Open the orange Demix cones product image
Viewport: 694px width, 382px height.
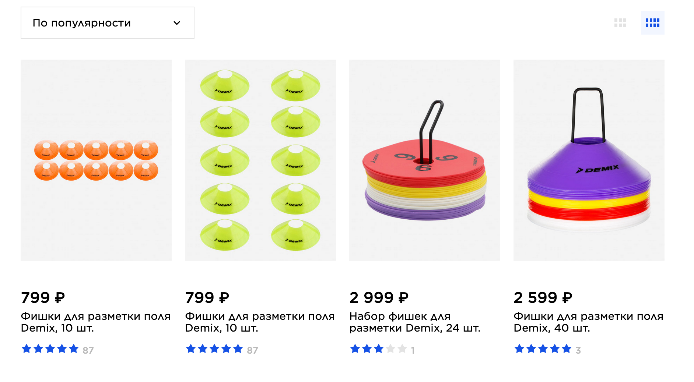click(96, 160)
